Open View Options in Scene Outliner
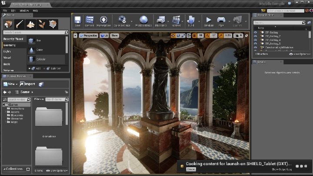313x176 pixels. coord(300,54)
